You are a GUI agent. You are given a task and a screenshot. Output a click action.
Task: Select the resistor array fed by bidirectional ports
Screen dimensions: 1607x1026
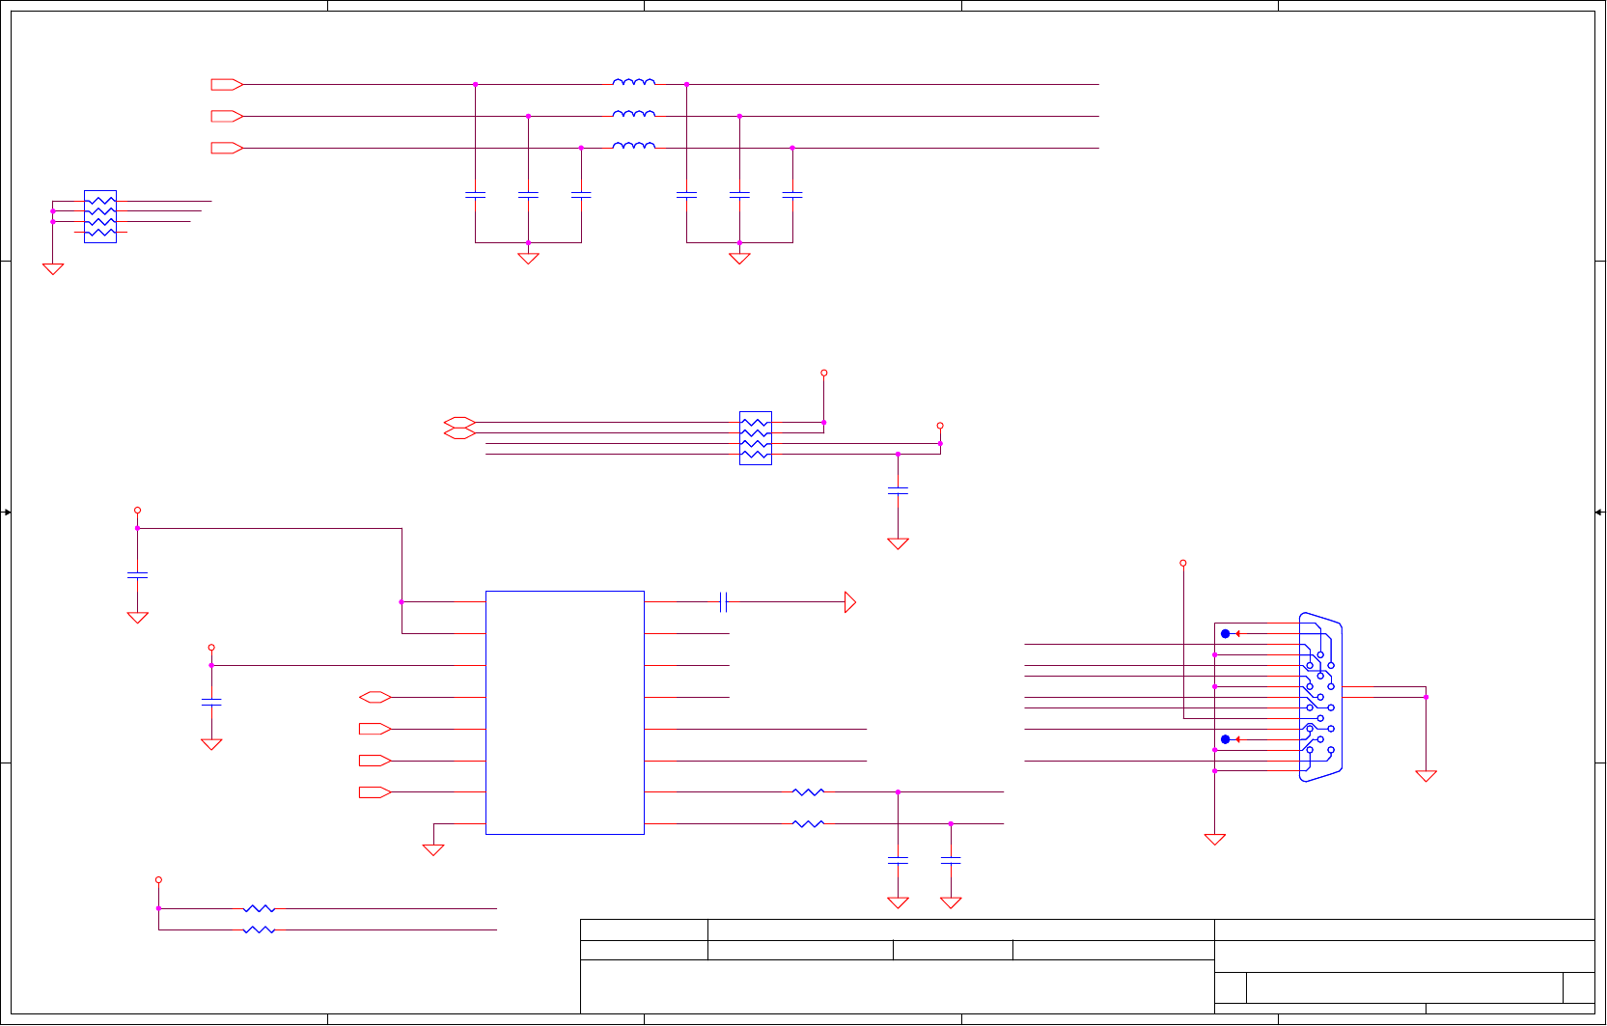point(756,438)
